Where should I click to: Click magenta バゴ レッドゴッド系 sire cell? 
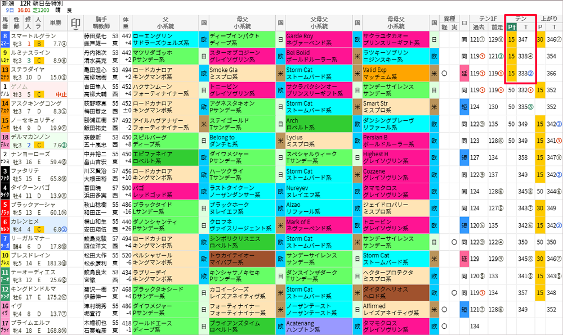pyautogui.click(x=166, y=191)
